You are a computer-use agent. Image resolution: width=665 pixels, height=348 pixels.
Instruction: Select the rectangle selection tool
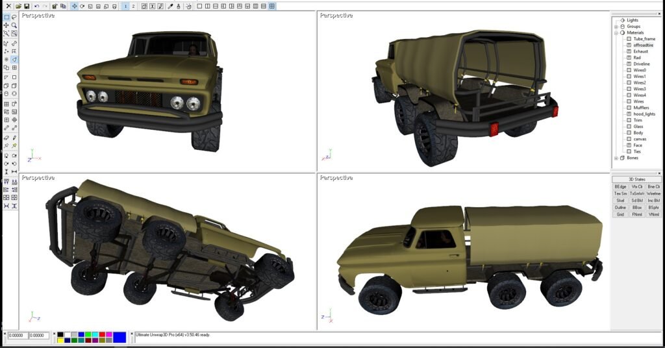[6, 18]
